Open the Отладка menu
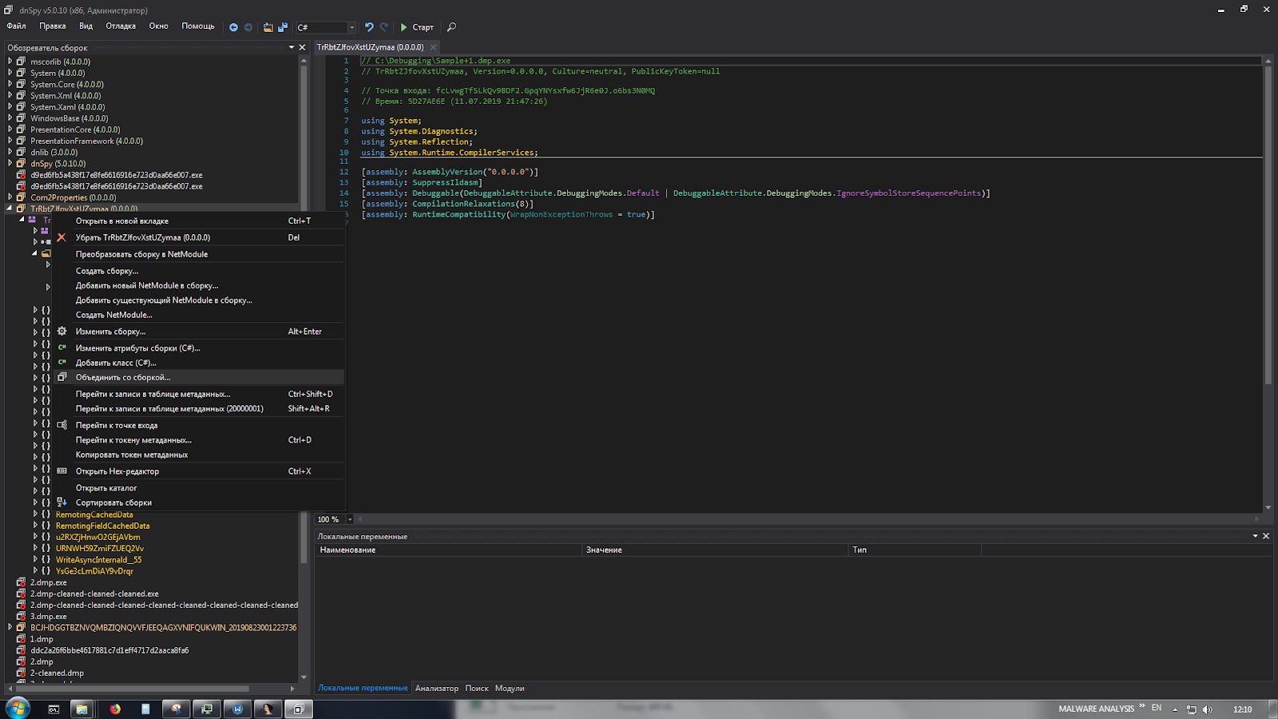Viewport: 1278px width, 719px height. 121,26
